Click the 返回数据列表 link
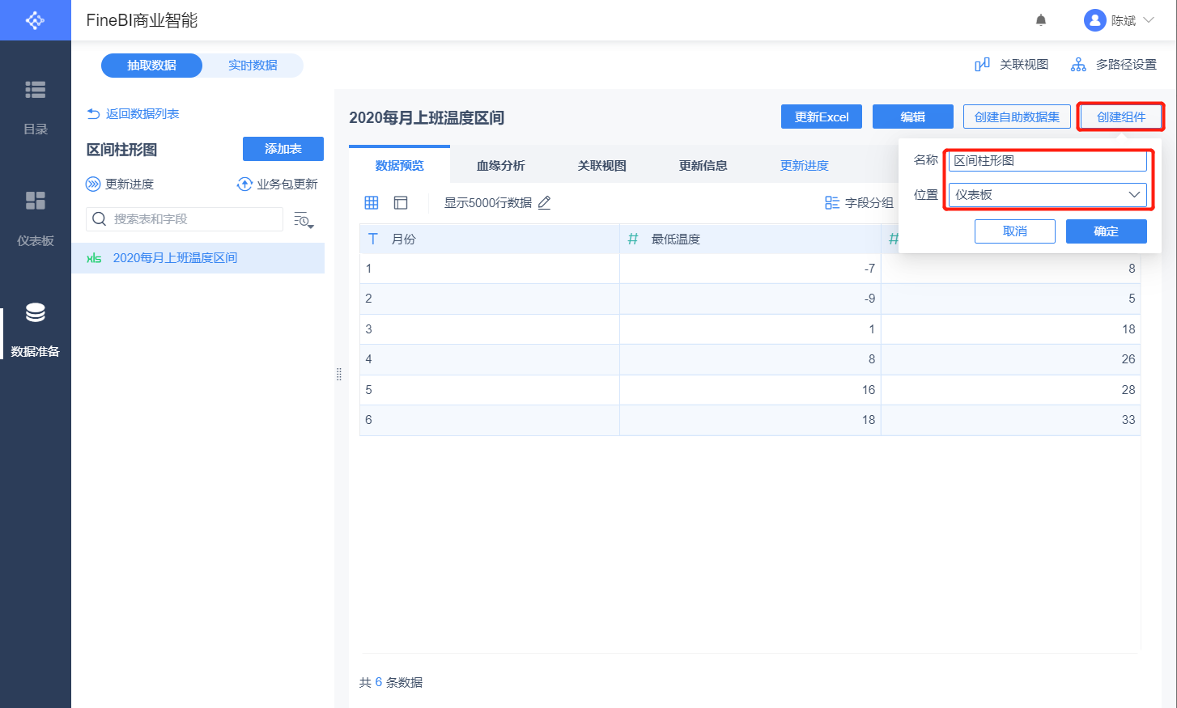This screenshot has height=708, width=1177. pyautogui.click(x=142, y=114)
